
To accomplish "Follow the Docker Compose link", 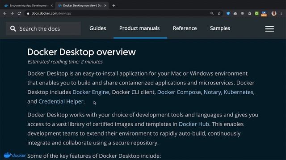I will tap(179, 92).
